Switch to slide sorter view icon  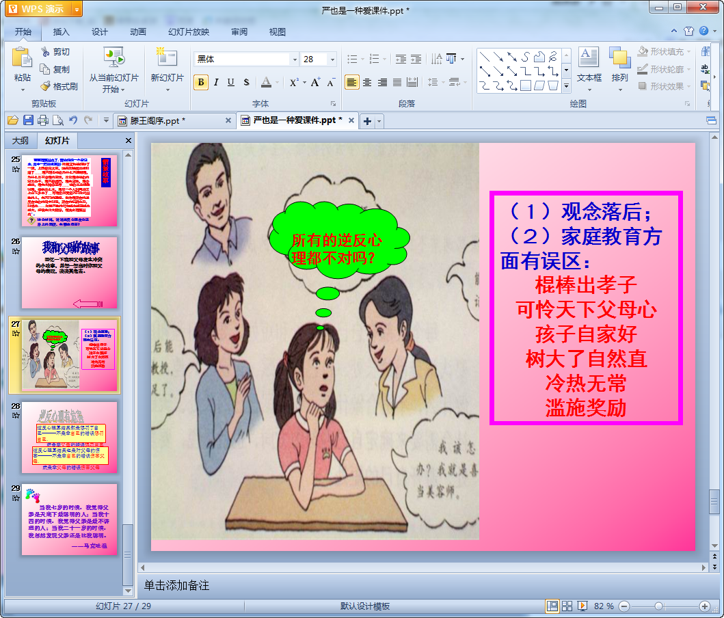coord(567,606)
